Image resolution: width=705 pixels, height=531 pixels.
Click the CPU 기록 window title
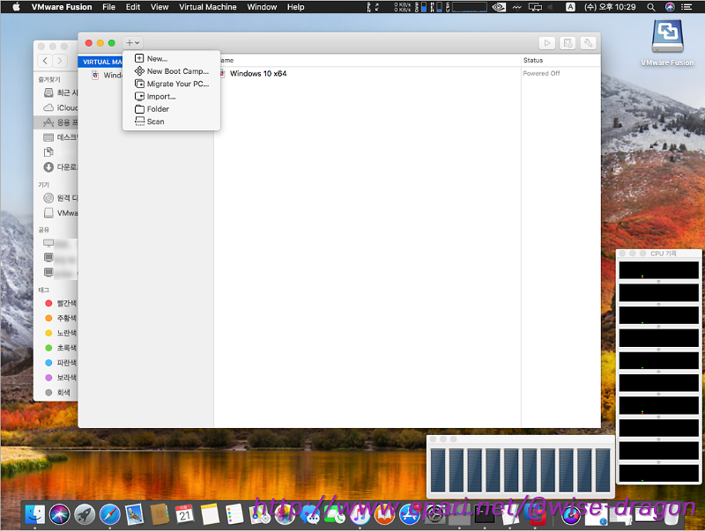[664, 254]
